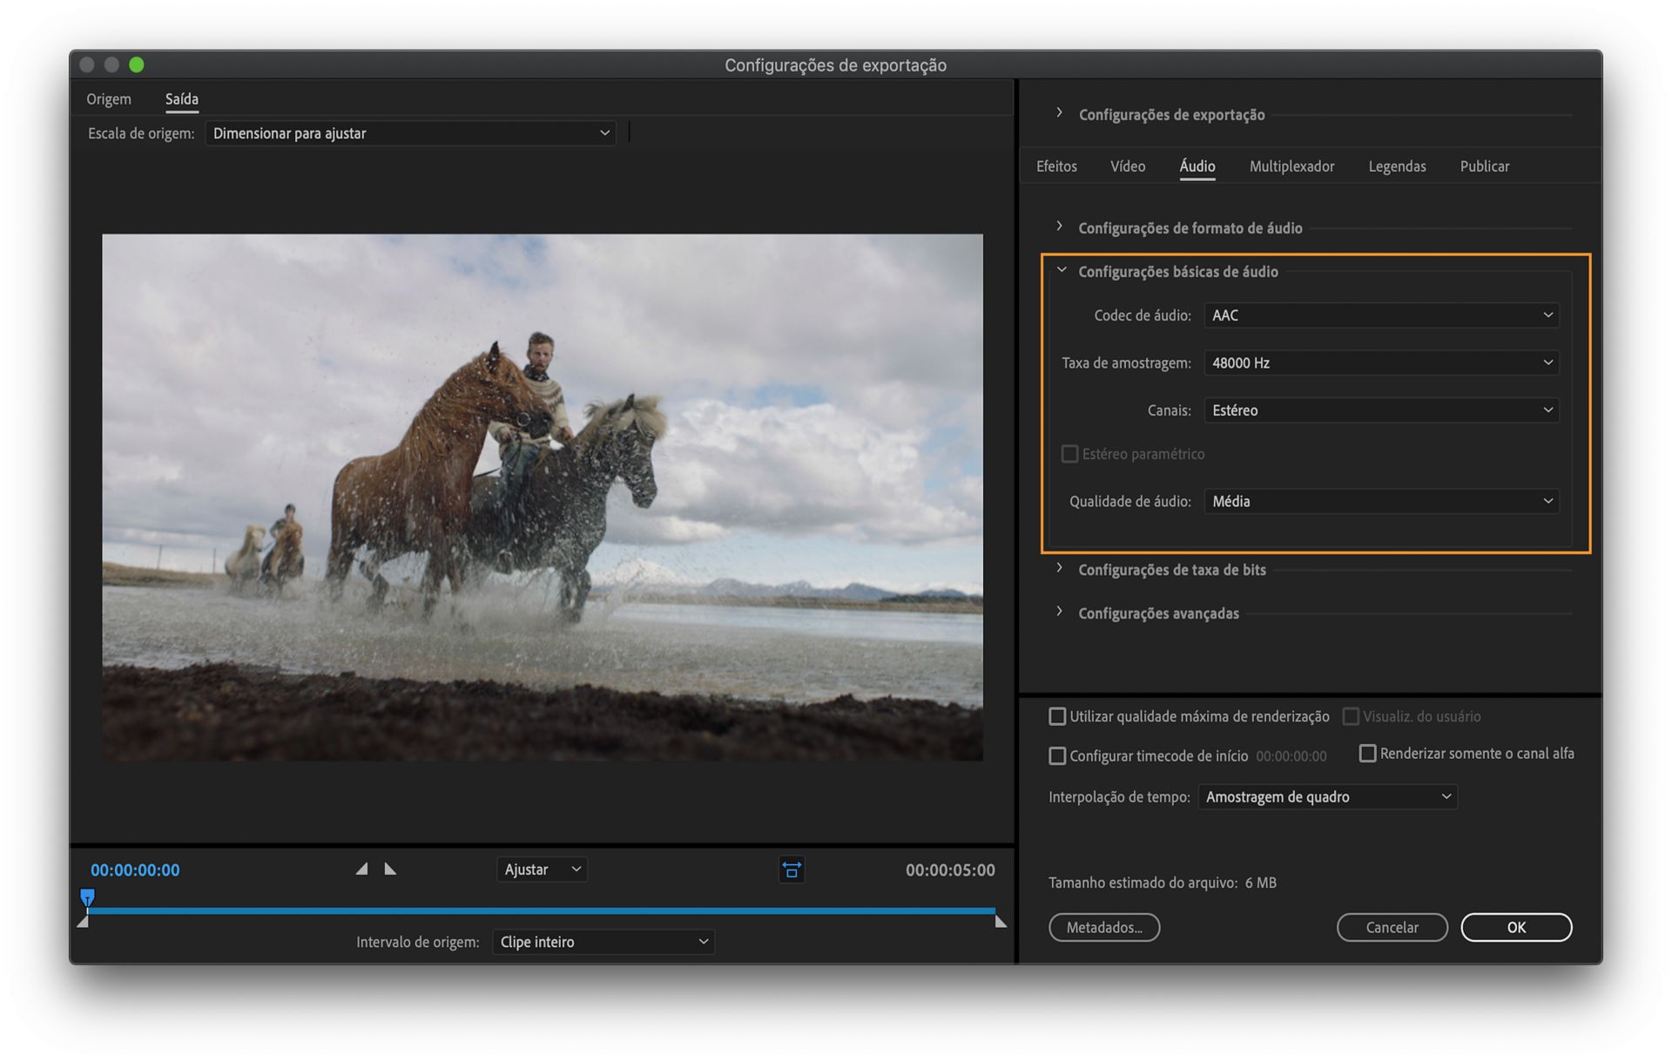This screenshot has width=1672, height=1062.
Task: Click the Set In Point triangle icon
Action: click(x=361, y=869)
